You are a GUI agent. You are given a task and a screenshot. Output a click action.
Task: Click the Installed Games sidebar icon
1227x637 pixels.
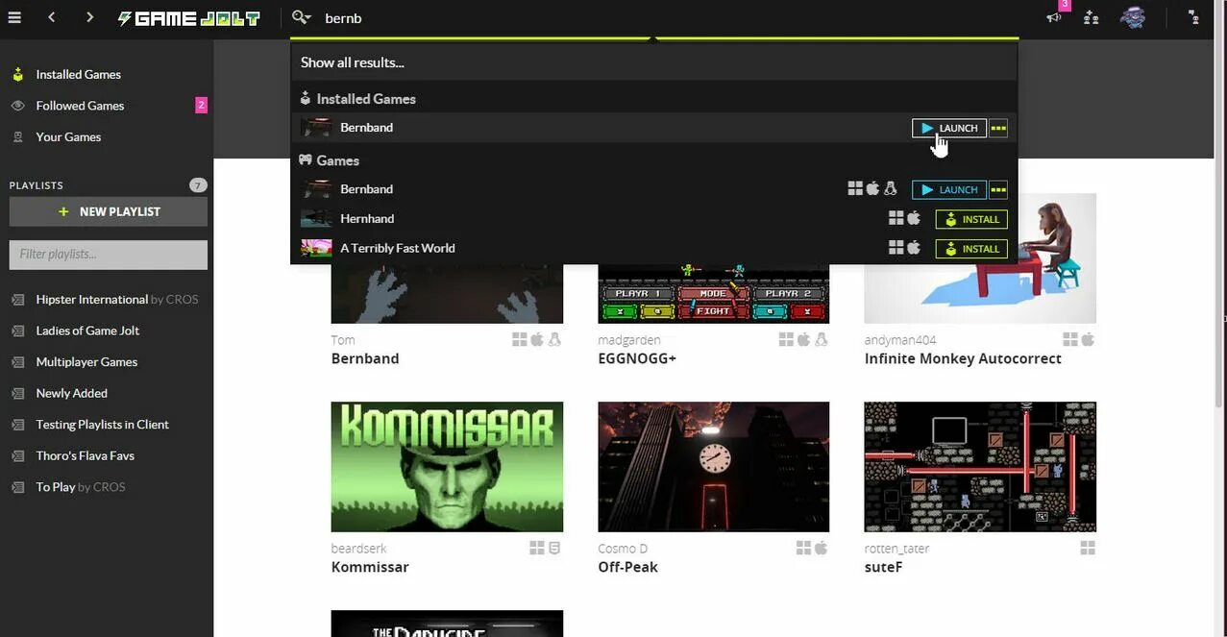(17, 74)
